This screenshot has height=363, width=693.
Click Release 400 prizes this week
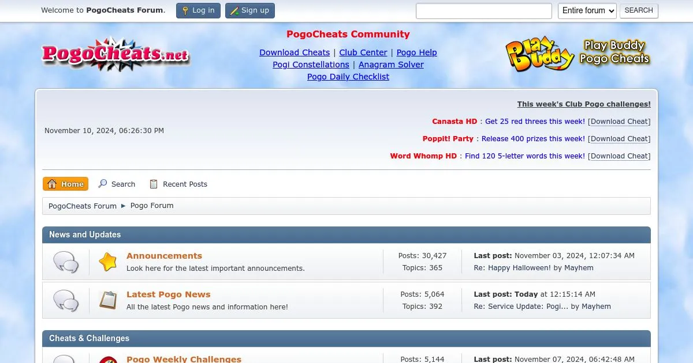click(x=533, y=139)
